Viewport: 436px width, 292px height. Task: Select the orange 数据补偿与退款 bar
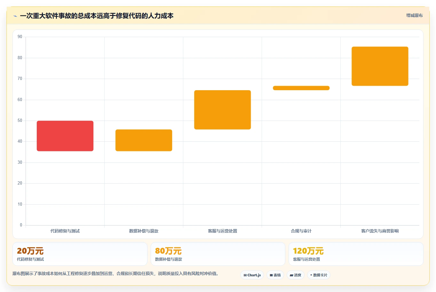click(x=144, y=140)
